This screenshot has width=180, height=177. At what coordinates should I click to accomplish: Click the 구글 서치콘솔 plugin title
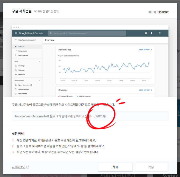pos(22,11)
